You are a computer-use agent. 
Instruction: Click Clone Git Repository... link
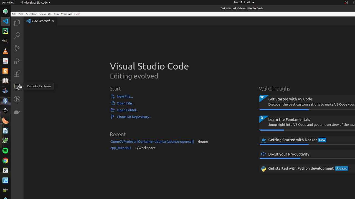(134, 117)
